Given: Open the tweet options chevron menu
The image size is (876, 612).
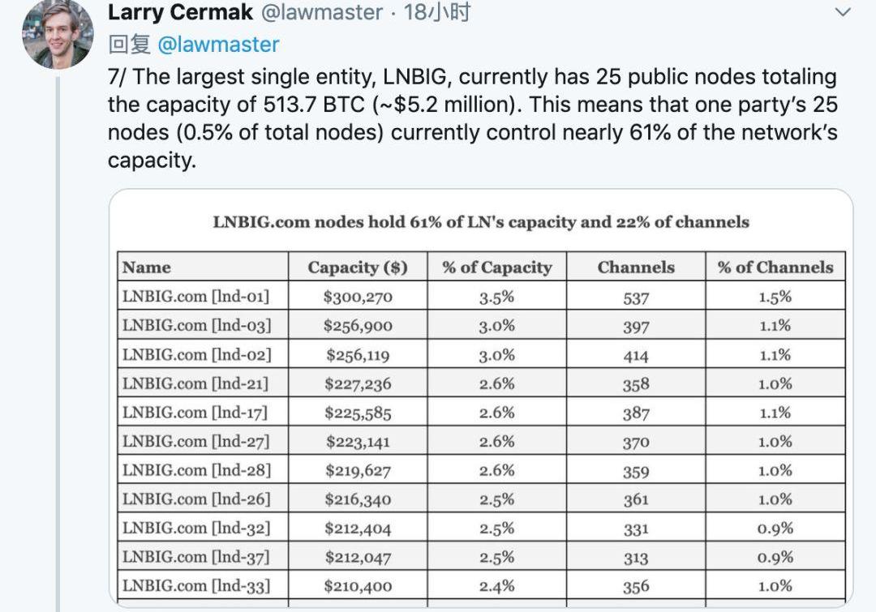Looking at the screenshot, I should [x=843, y=12].
